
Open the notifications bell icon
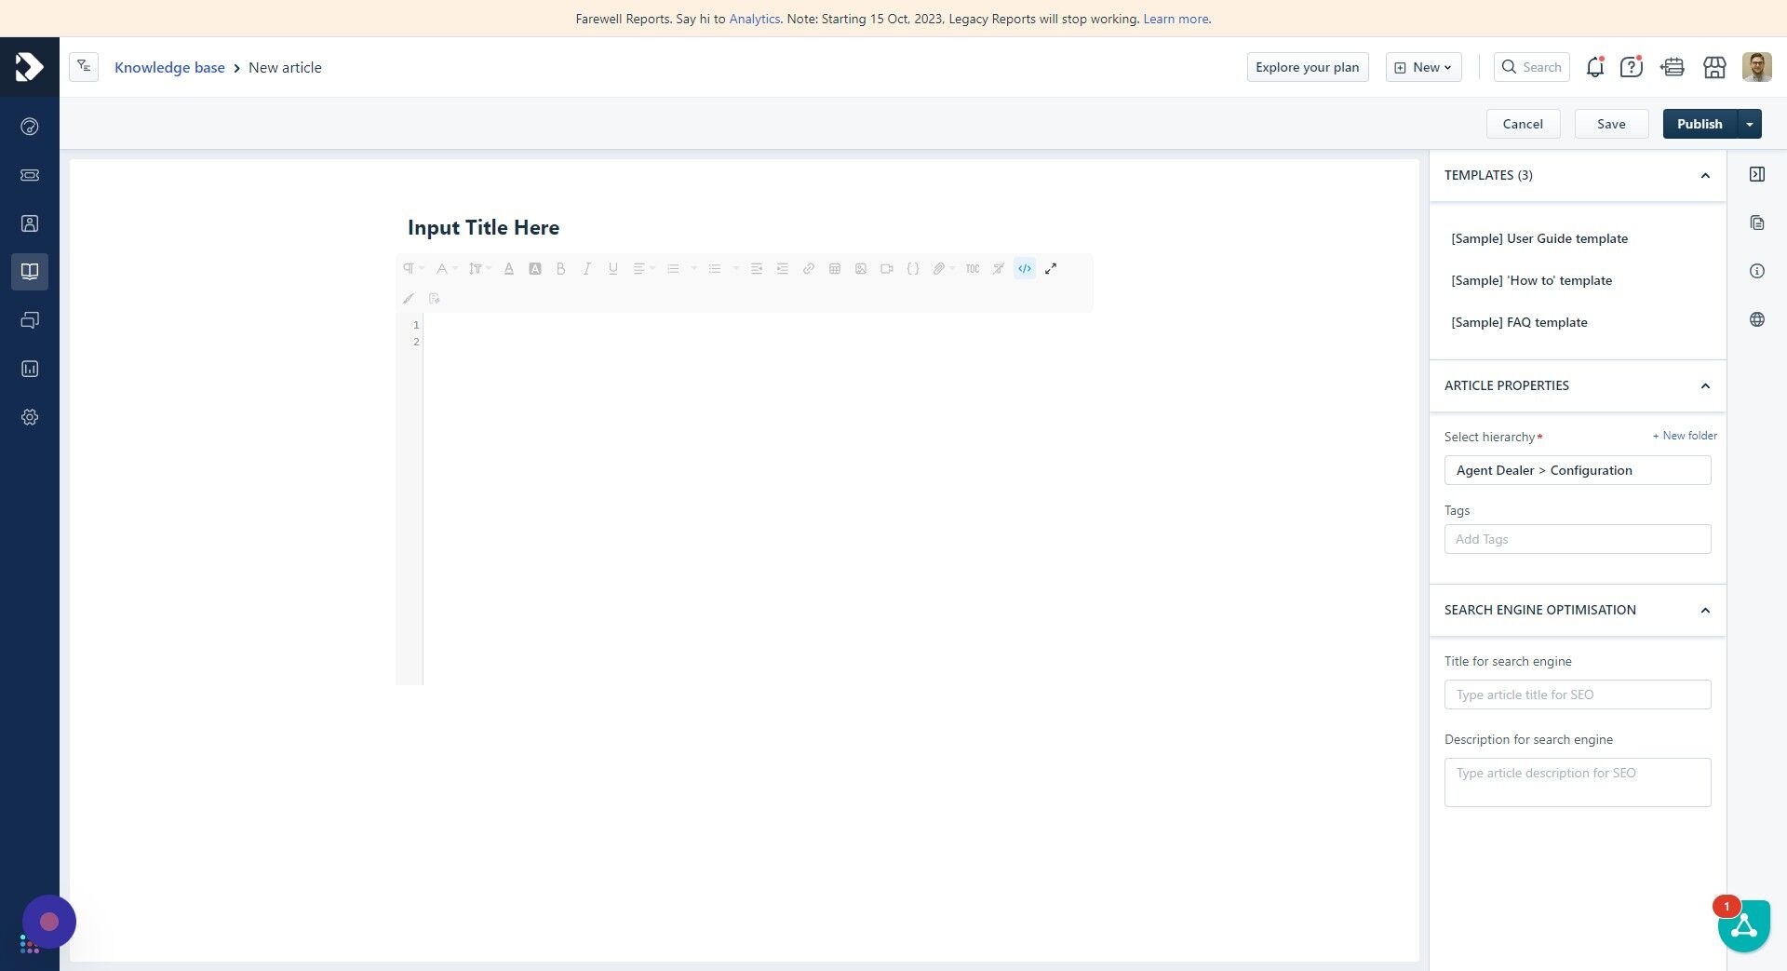1594,67
